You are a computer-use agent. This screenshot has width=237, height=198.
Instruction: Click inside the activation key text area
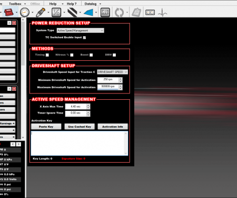(80, 143)
